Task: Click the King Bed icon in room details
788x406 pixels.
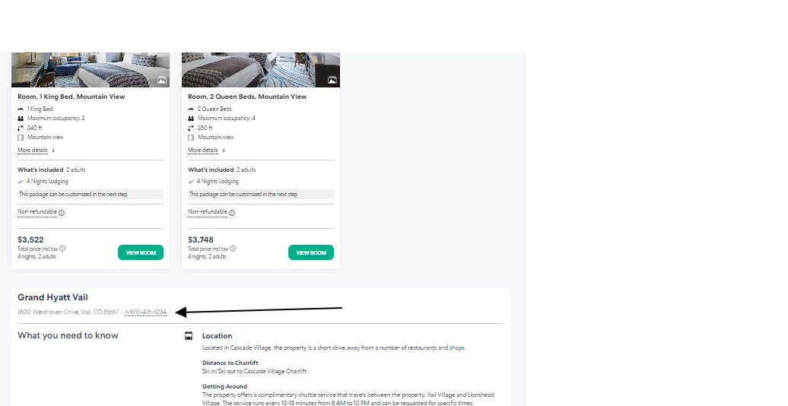Action: pyautogui.click(x=21, y=109)
